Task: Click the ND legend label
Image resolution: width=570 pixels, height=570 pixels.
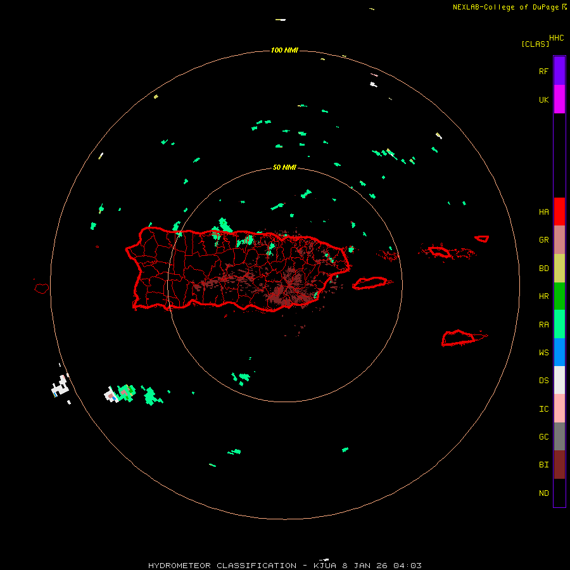Action: [x=543, y=493]
